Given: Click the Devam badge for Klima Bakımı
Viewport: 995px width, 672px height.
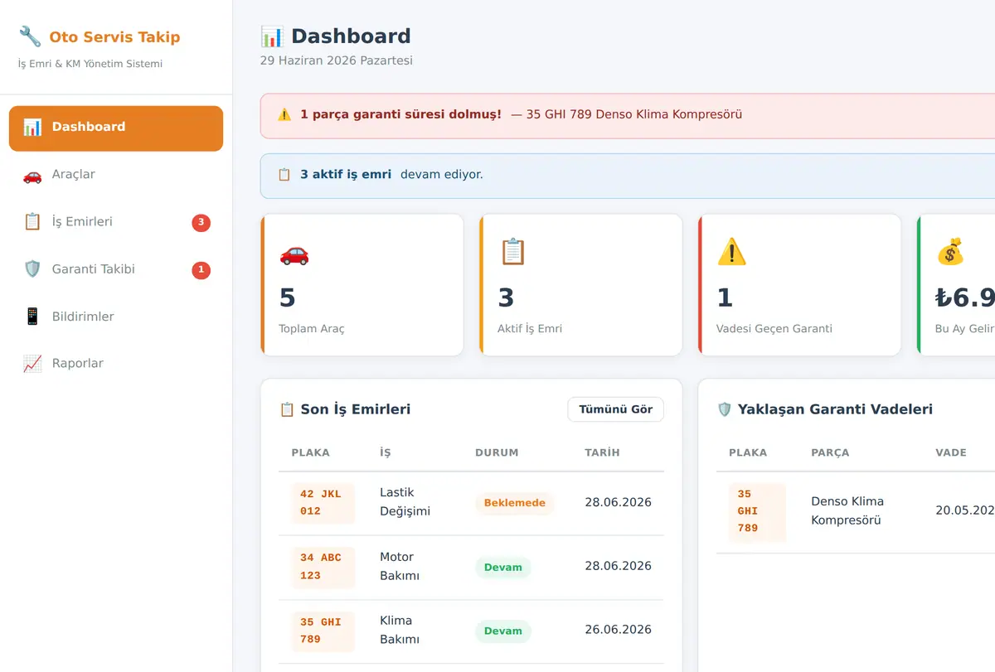Looking at the screenshot, I should (x=503, y=631).
